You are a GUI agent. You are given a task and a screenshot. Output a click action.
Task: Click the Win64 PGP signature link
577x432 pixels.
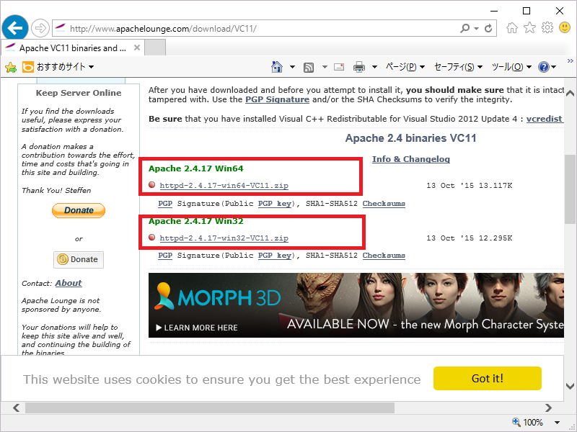(165, 204)
